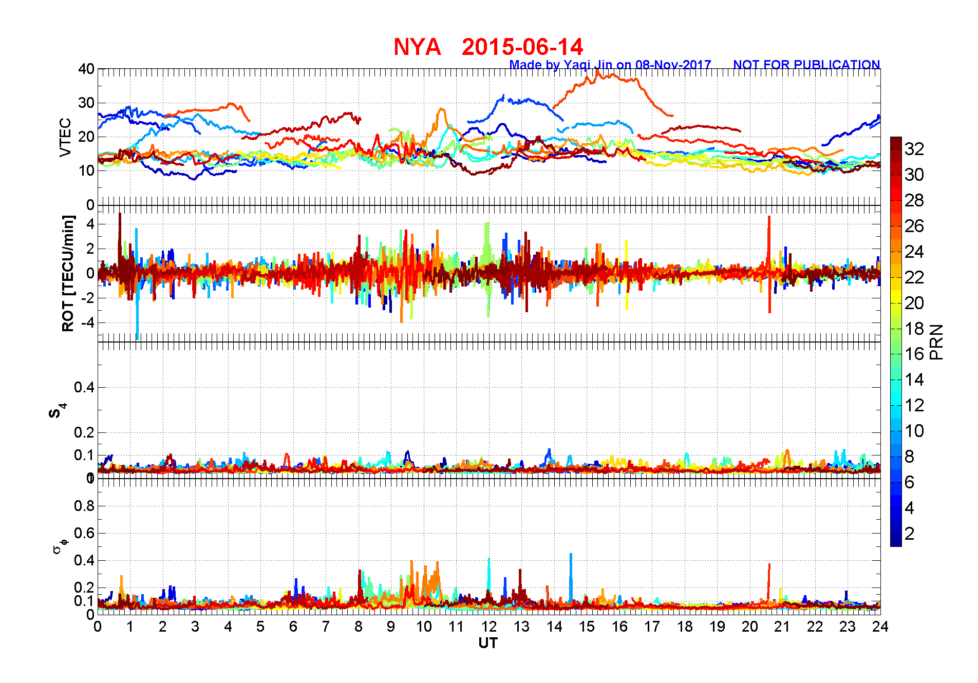The height and width of the screenshot is (683, 978).
Task: Select colorbar tick label 12
Action: [x=914, y=405]
